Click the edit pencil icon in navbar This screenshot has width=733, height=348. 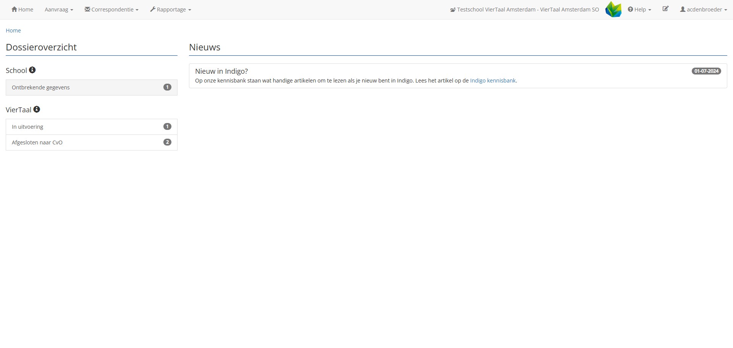coord(665,9)
